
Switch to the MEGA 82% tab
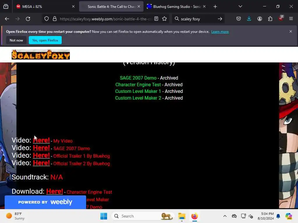[45, 7]
